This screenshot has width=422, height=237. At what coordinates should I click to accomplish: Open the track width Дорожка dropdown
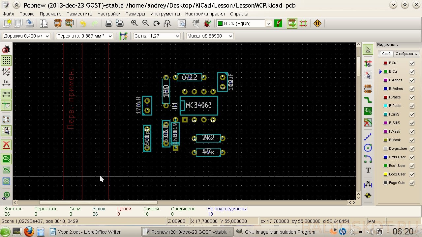26,36
